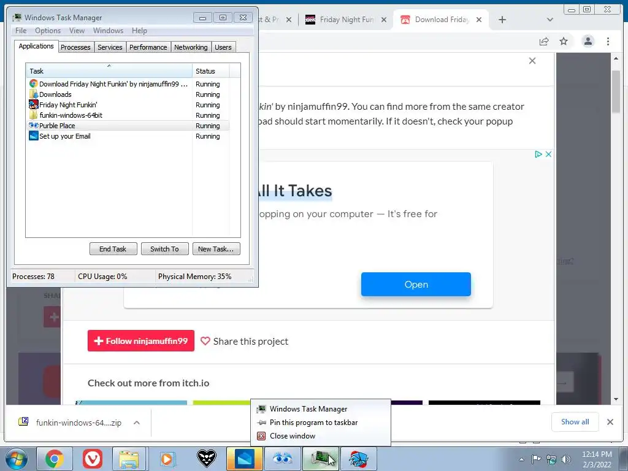628x471 pixels.
Task: Open Vivaldi browser from the taskbar
Action: [x=93, y=459]
